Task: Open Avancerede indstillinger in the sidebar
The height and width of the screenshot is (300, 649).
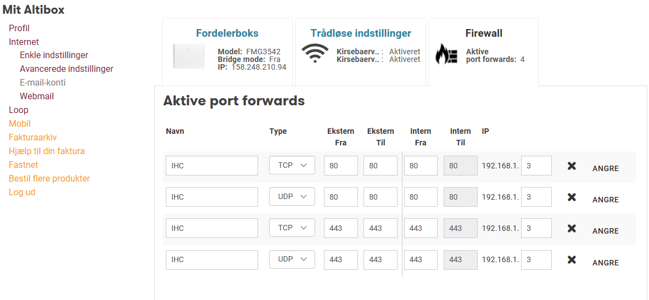Action: [66, 69]
